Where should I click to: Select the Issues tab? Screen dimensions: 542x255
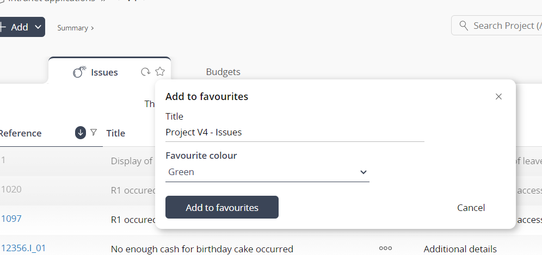click(x=104, y=72)
